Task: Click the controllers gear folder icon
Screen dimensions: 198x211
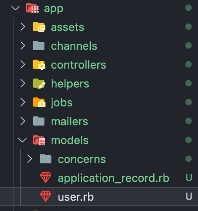Action: pyautogui.click(x=39, y=65)
